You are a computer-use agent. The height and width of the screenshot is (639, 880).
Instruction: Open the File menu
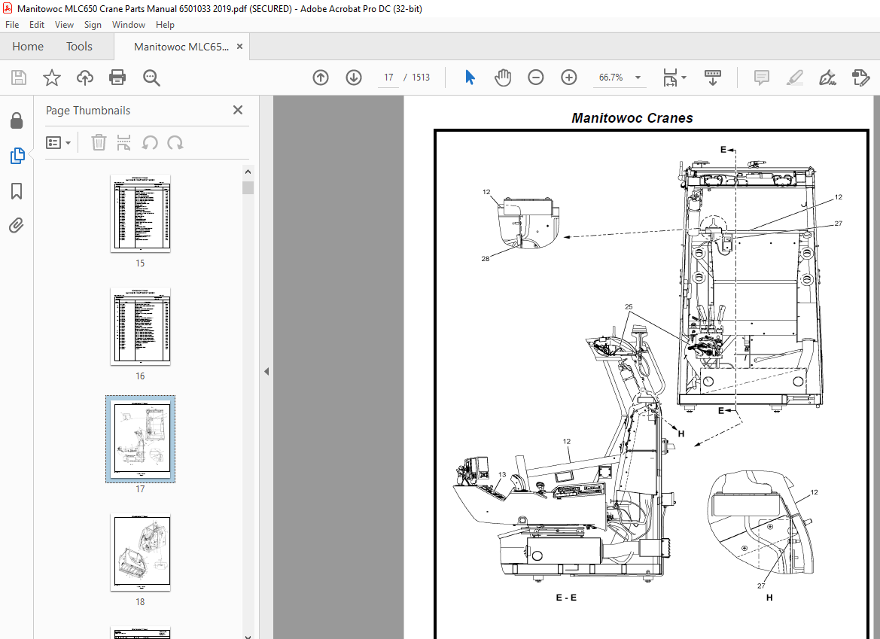12,25
